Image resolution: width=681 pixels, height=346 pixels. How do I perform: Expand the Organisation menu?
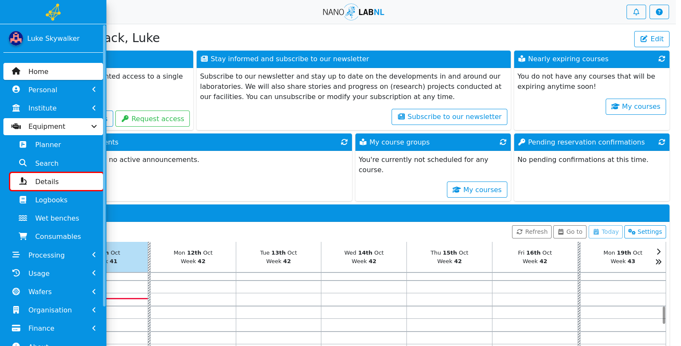pos(53,310)
